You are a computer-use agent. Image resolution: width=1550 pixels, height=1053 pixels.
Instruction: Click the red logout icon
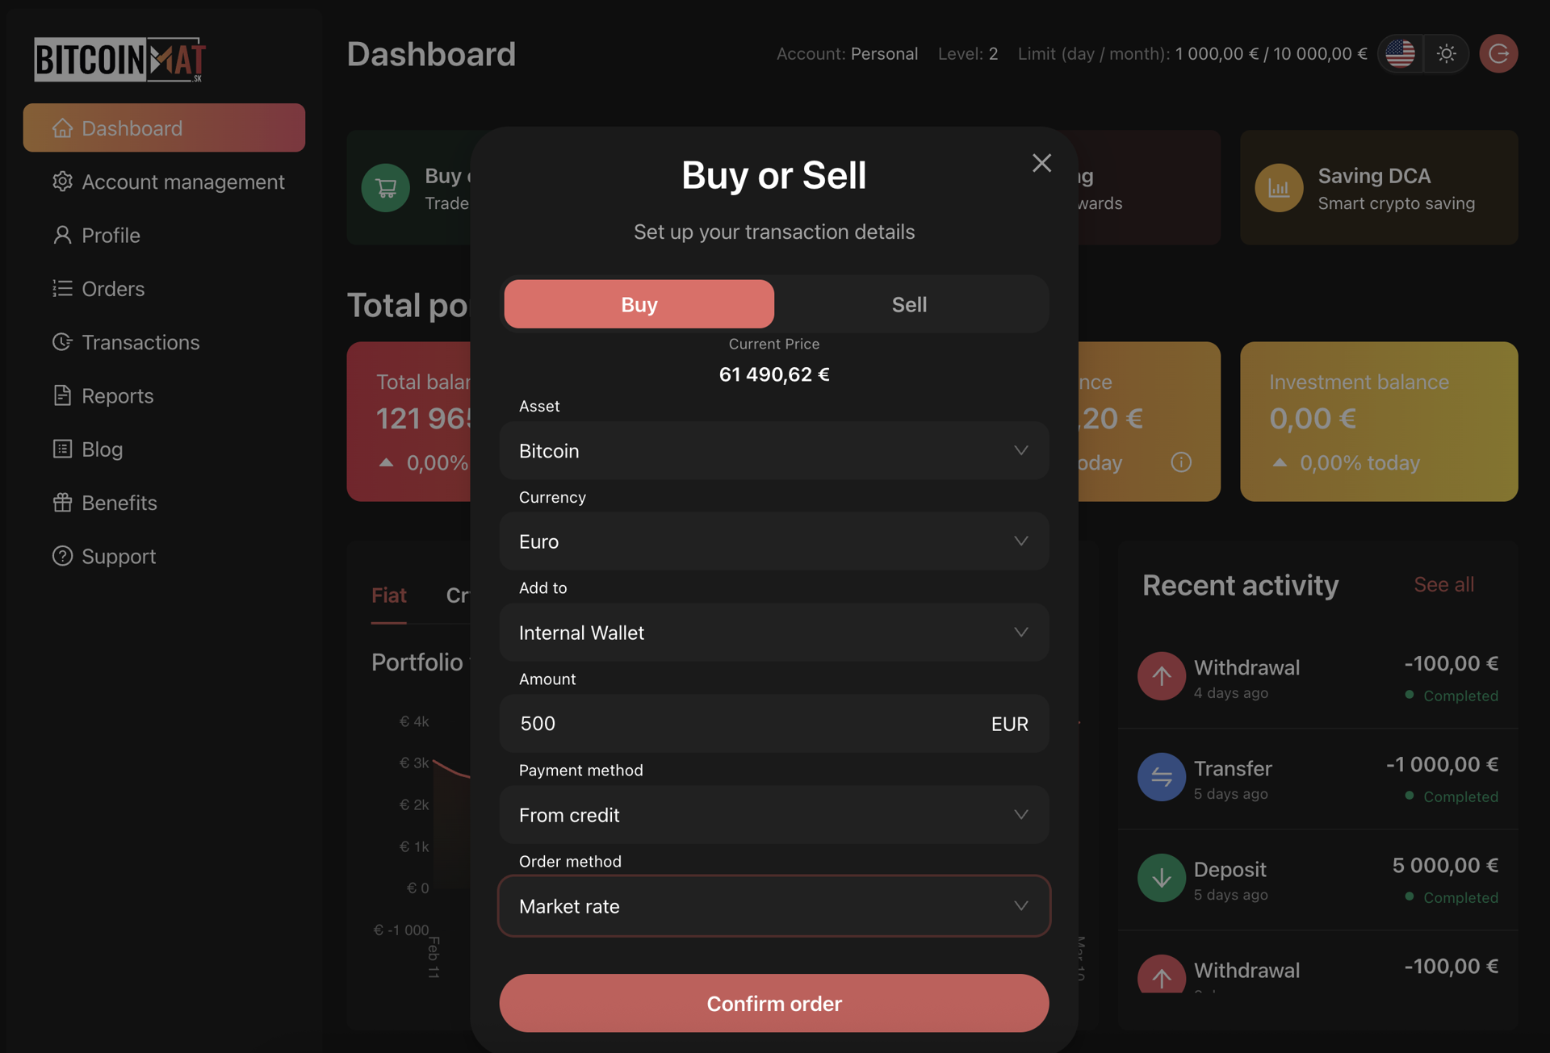[x=1498, y=54]
